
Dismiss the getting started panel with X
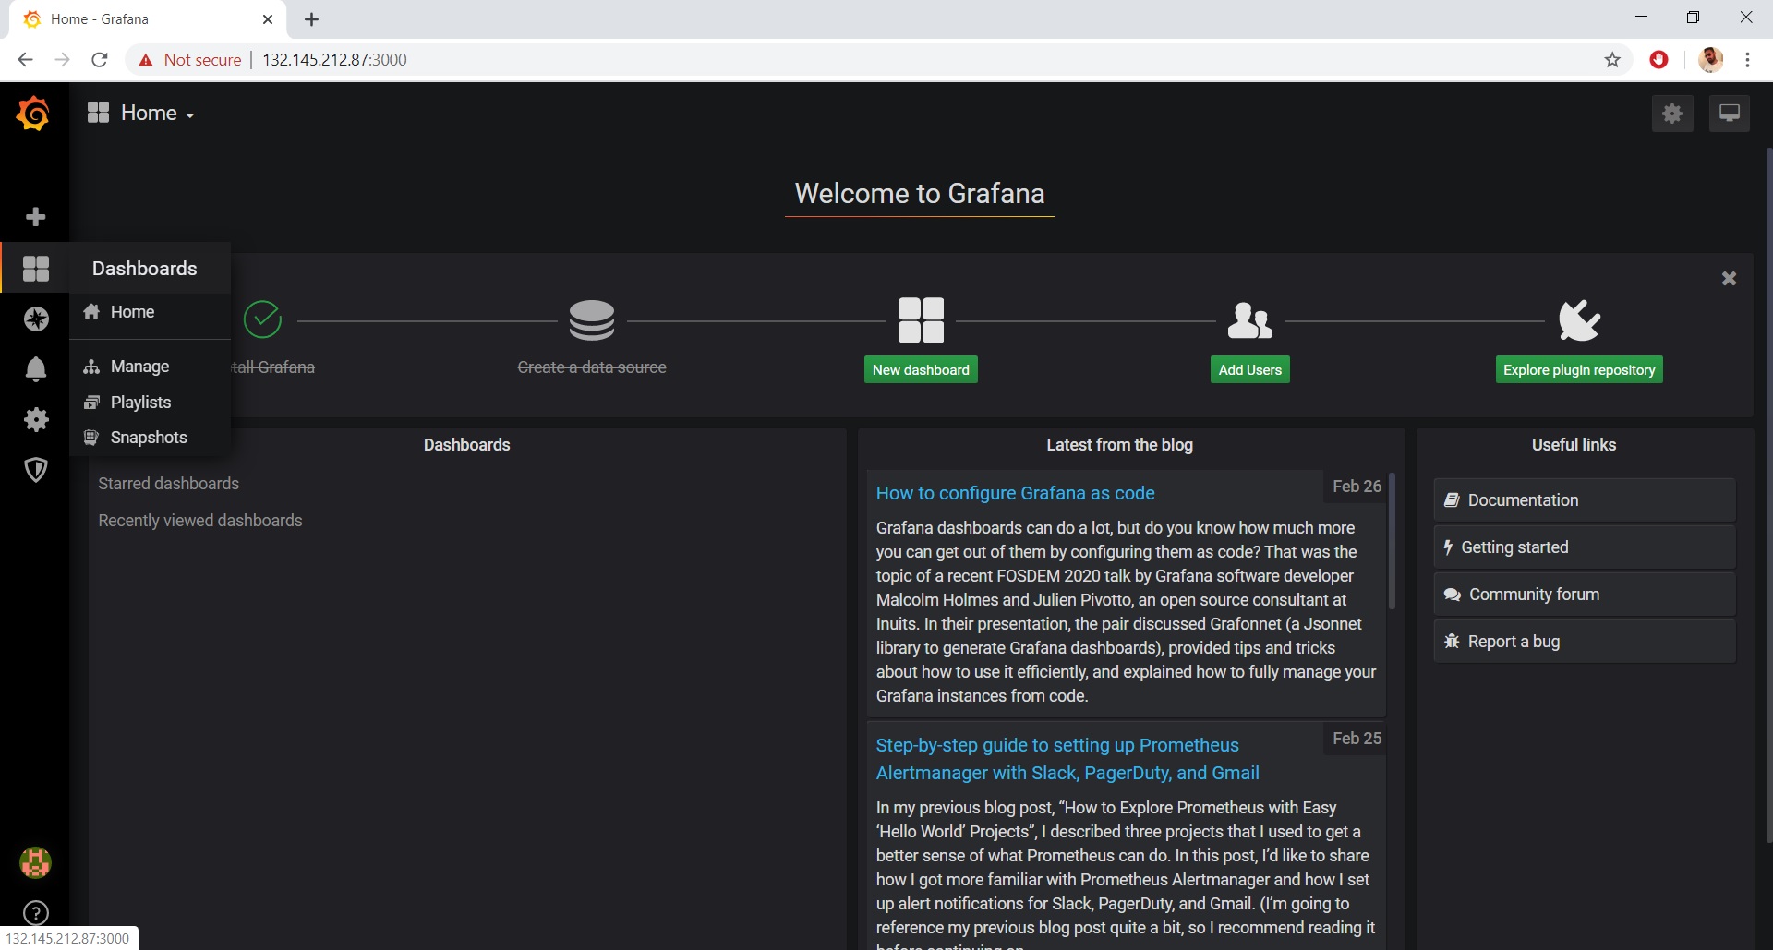tap(1730, 279)
